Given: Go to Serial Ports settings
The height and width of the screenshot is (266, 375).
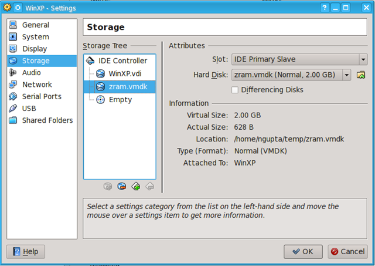Looking at the screenshot, I should (x=42, y=96).
